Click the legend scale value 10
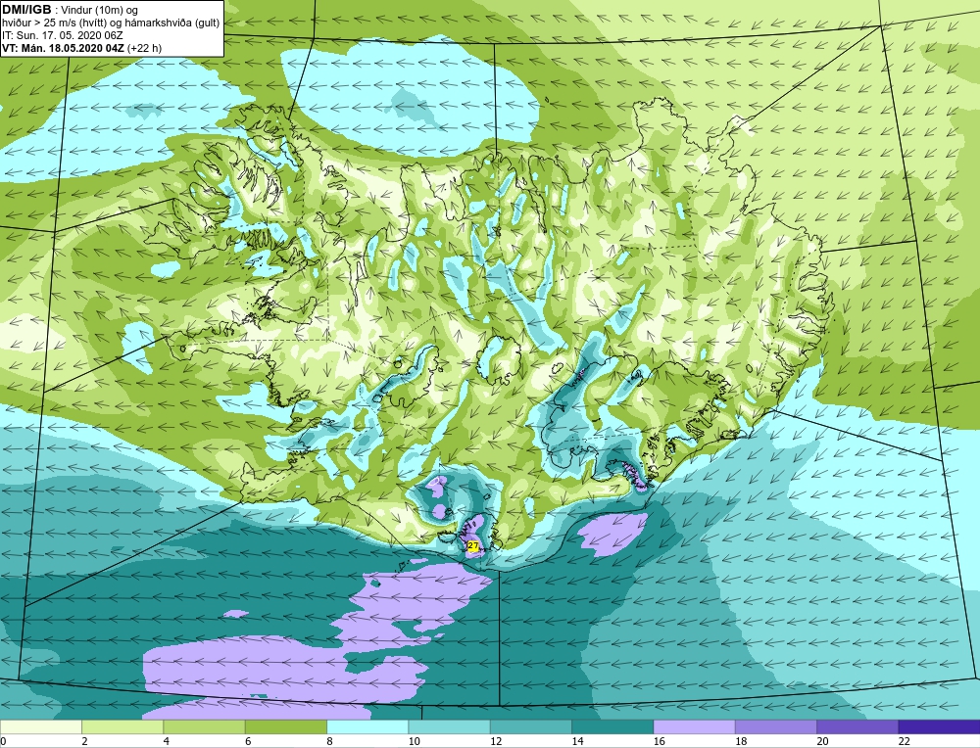The image size is (980, 748). pos(414,741)
